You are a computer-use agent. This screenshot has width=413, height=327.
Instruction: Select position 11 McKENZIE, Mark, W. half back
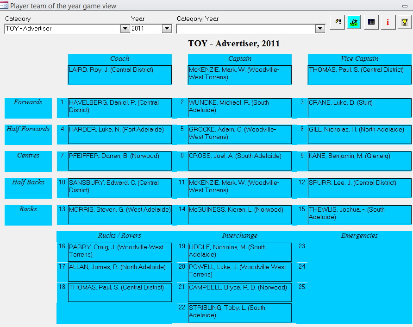(240, 188)
